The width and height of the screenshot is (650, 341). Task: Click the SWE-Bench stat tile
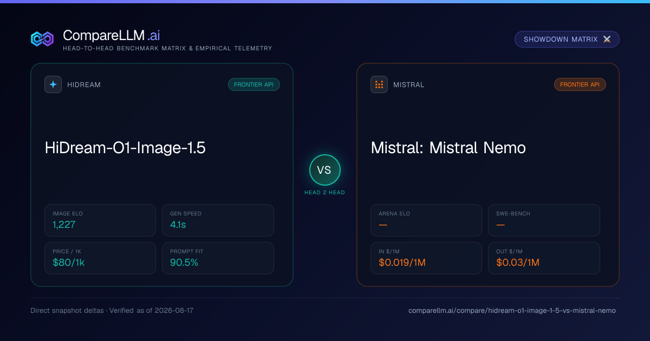544,220
